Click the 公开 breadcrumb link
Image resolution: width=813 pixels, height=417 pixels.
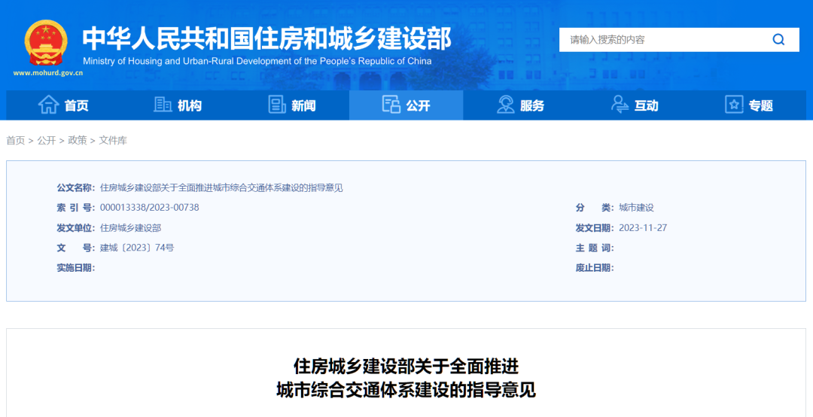pyautogui.click(x=47, y=141)
